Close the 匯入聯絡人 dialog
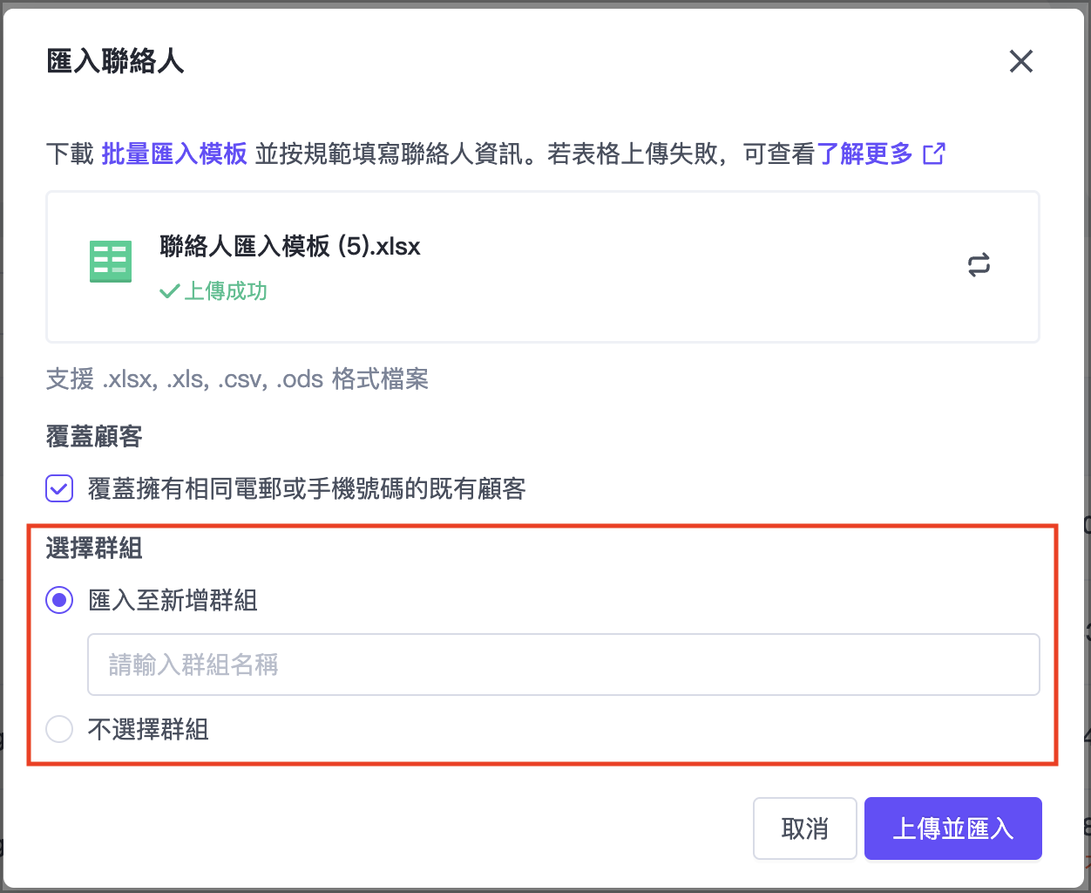1091x893 pixels. [x=1020, y=61]
